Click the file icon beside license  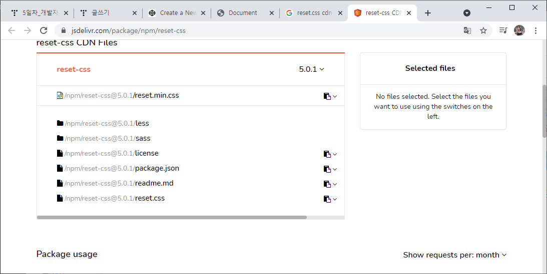tap(60, 153)
